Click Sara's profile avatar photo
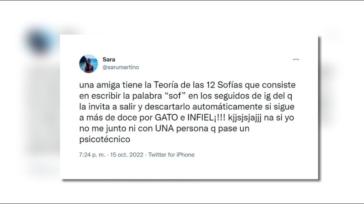 pos(88,64)
